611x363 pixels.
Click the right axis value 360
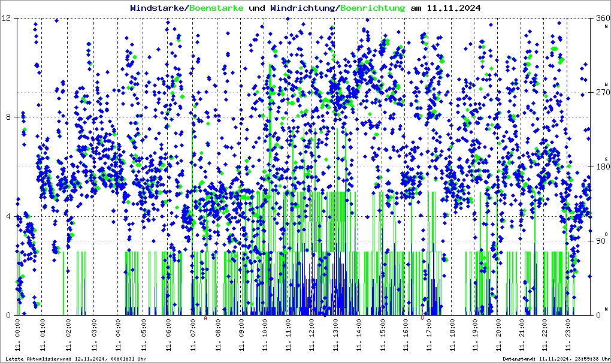pyautogui.click(x=602, y=19)
